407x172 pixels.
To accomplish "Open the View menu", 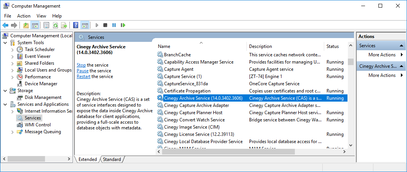I will (41, 16).
